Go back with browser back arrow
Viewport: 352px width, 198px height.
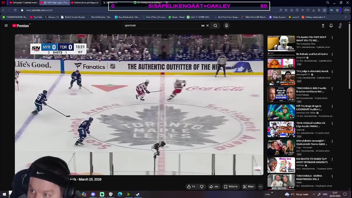pyautogui.click(x=3, y=10)
